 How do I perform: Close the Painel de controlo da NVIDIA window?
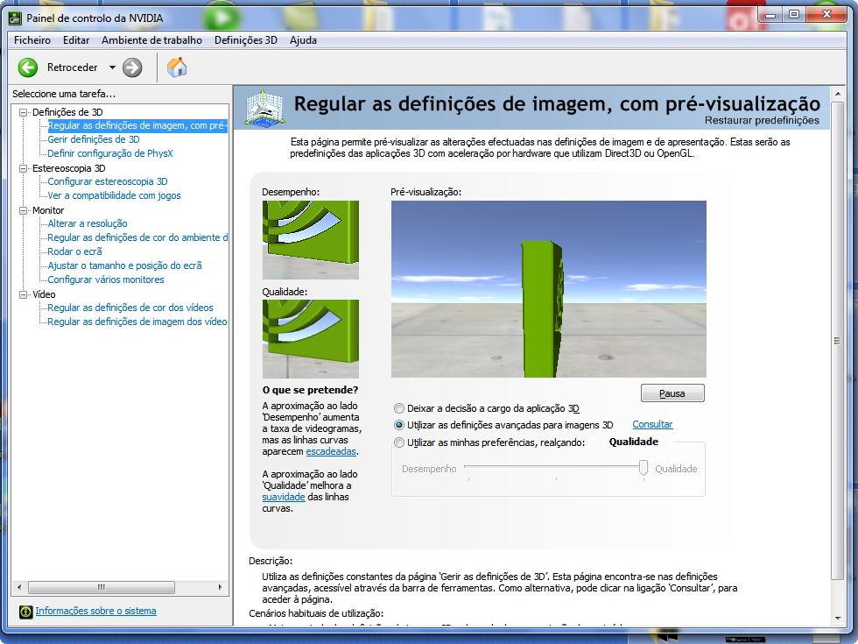coord(826,15)
